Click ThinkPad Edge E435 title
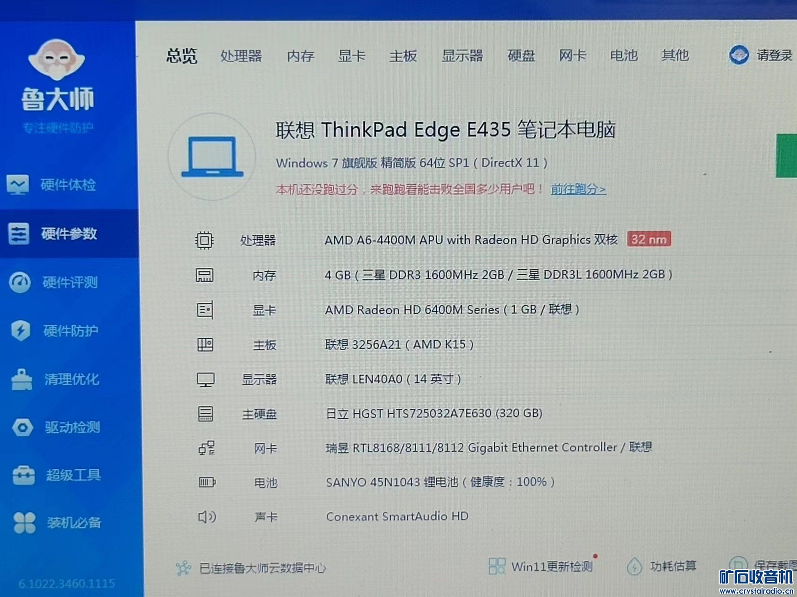 (446, 130)
